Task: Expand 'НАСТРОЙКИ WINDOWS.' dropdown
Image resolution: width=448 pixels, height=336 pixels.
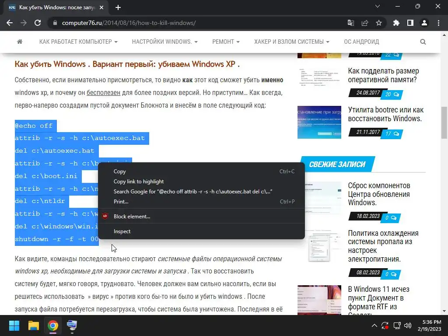Action: point(164,42)
